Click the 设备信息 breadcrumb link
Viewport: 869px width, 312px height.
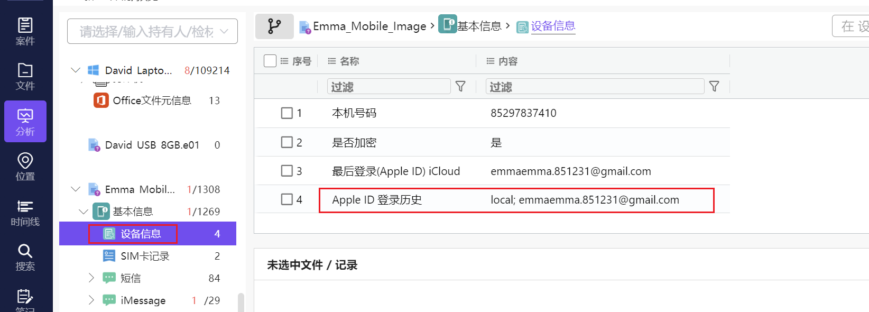(x=552, y=26)
